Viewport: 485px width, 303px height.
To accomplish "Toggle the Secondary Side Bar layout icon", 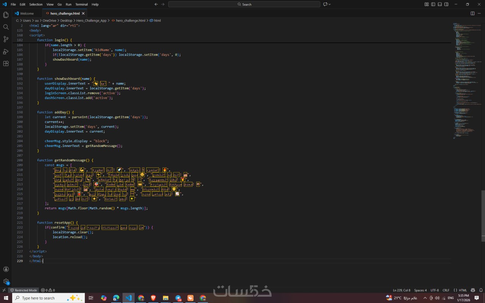I will tap(446, 4).
